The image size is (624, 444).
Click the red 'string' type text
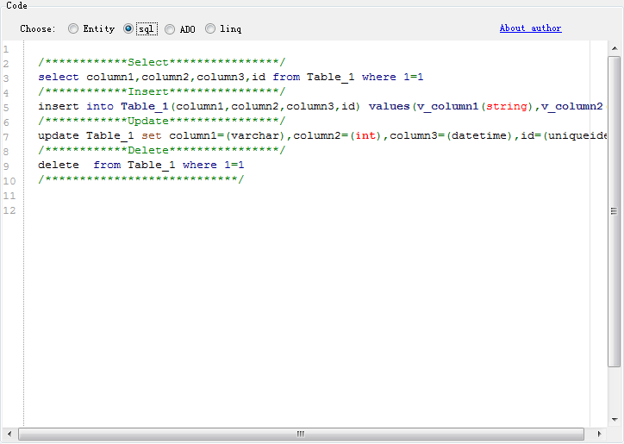coord(507,106)
